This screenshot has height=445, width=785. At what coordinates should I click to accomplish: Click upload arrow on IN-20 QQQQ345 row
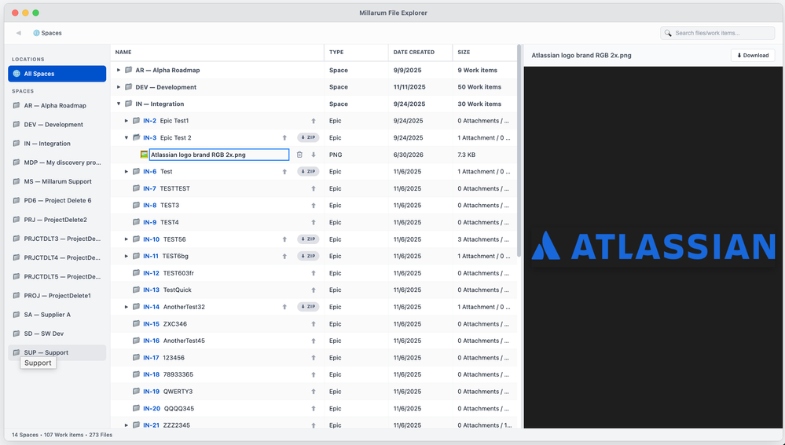(x=314, y=408)
